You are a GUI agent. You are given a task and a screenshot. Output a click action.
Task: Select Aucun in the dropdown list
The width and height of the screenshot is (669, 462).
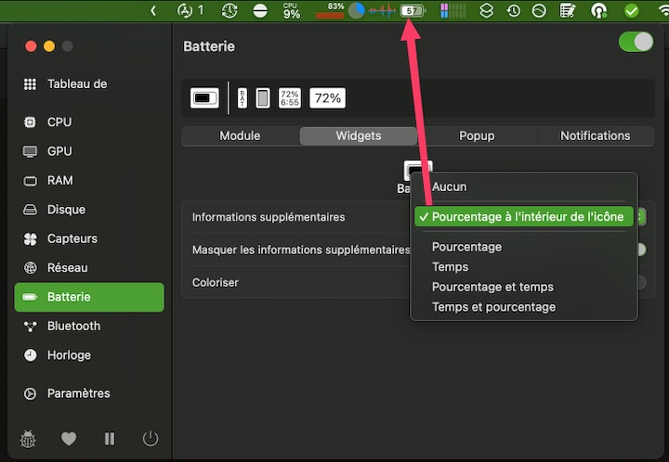[x=450, y=186]
